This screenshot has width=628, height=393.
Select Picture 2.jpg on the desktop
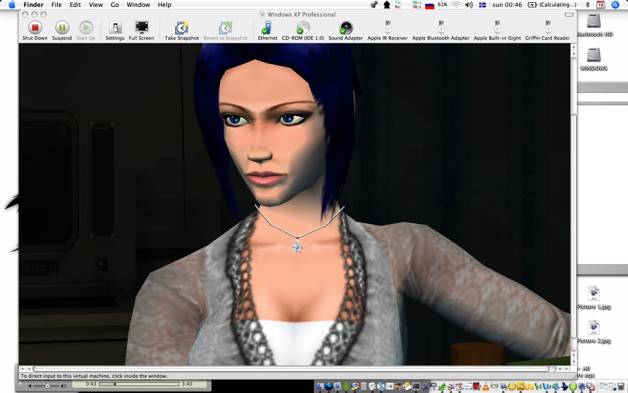594,332
